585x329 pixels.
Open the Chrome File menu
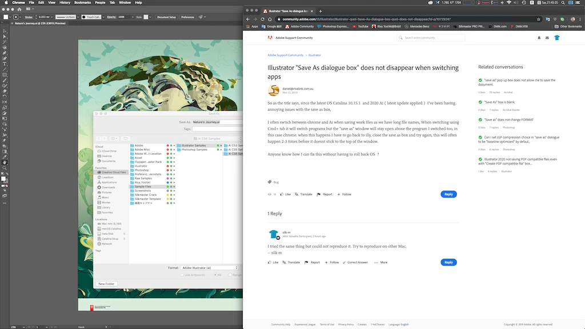(32, 2)
